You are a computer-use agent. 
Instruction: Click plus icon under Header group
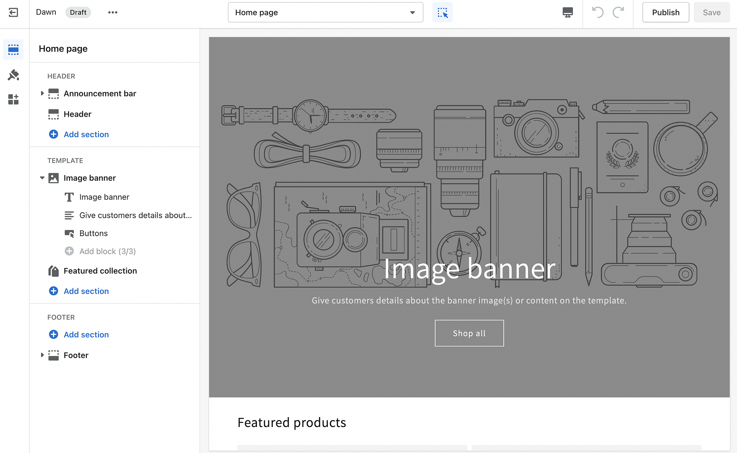point(54,134)
